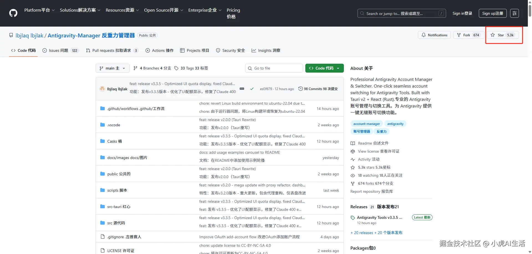
Task: Switch to the Security tab
Action: (231, 50)
